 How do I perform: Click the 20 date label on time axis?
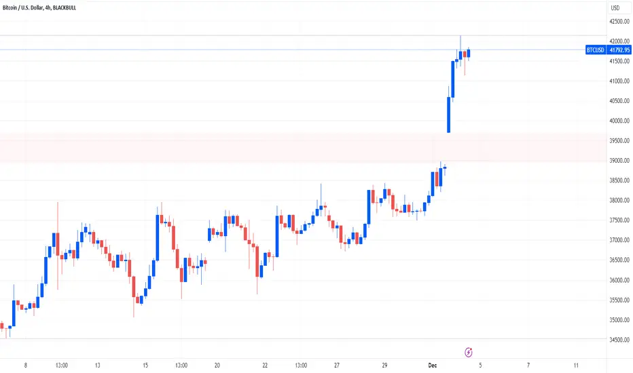(x=217, y=366)
